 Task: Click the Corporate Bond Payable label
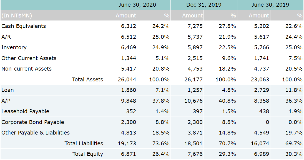point(33,122)
